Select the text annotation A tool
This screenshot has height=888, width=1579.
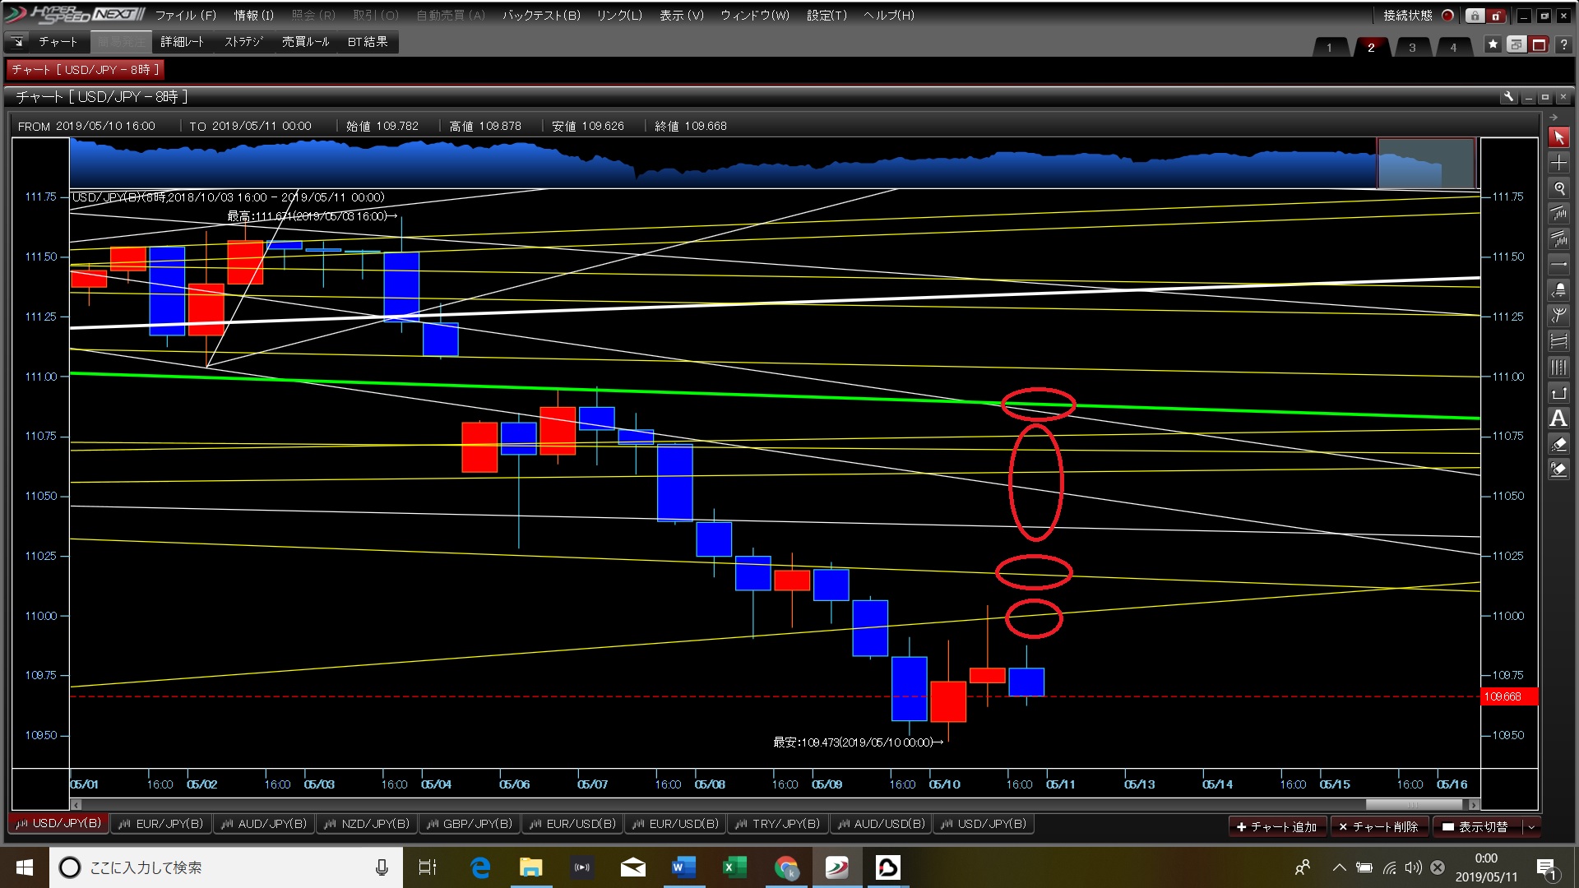coord(1558,419)
